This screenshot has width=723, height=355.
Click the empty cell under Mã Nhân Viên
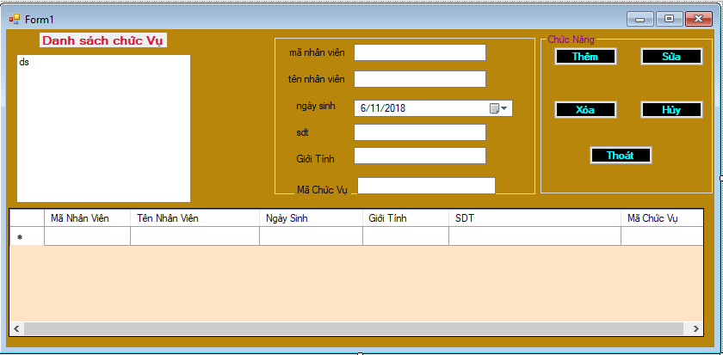point(88,236)
